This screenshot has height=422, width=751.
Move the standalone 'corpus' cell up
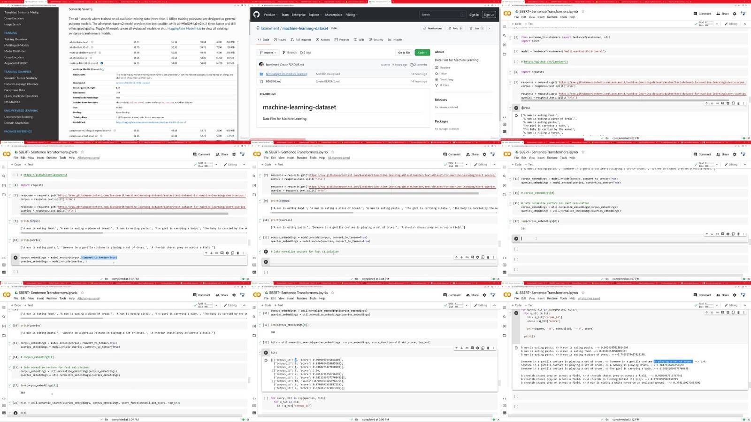707,103
